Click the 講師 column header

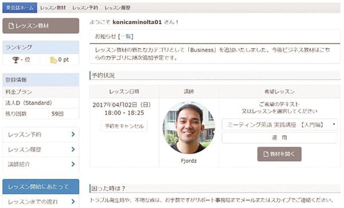(189, 92)
